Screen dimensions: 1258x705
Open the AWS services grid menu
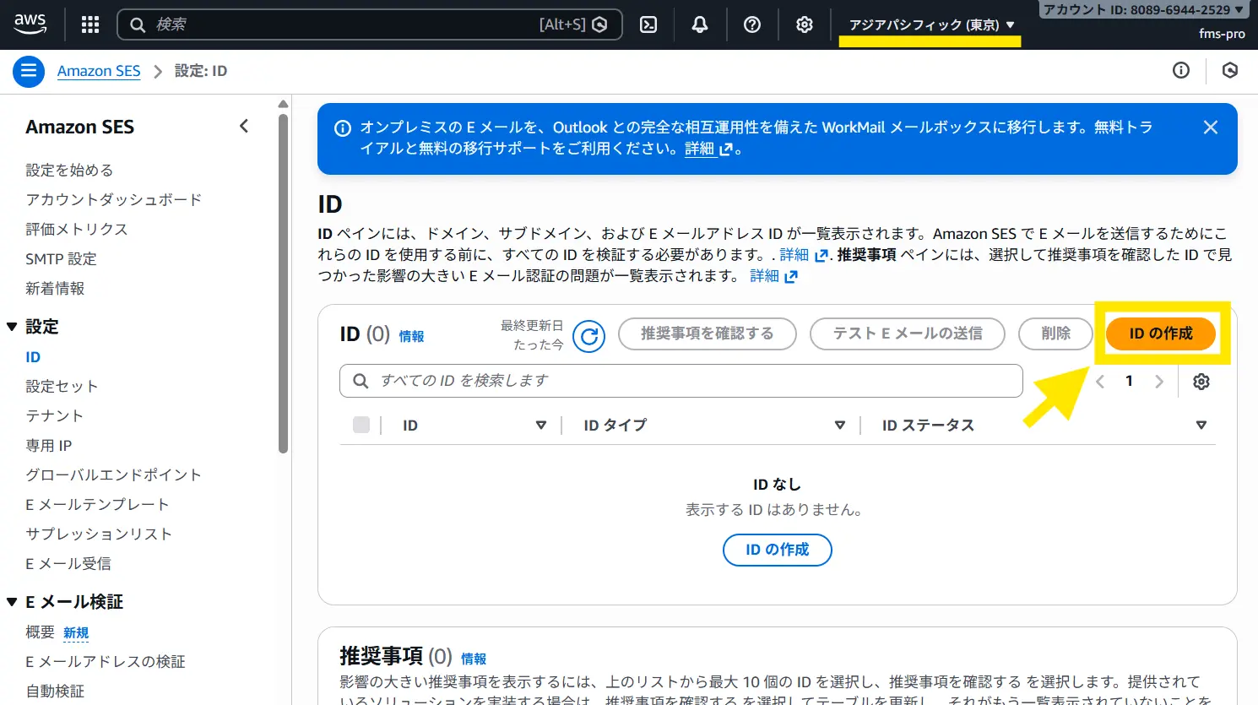90,24
